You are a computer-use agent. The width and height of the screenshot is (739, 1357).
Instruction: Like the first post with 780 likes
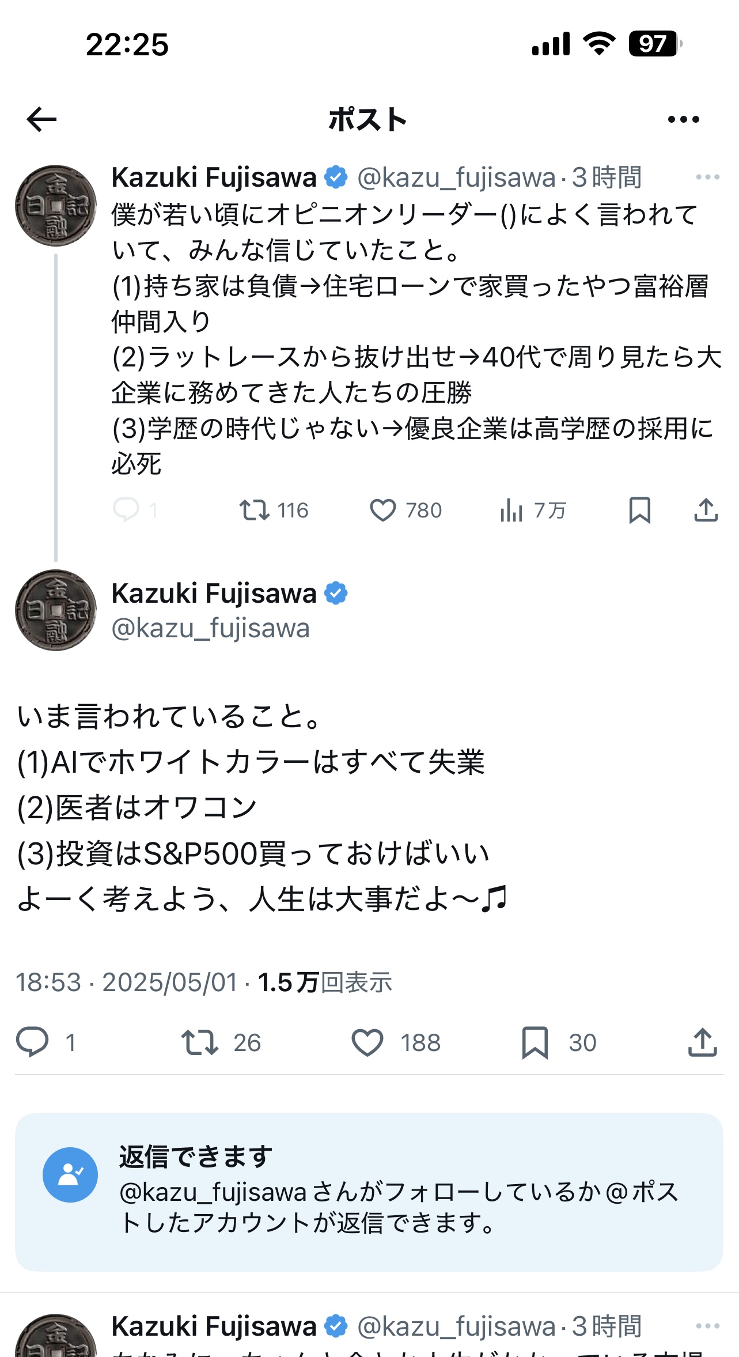click(x=405, y=511)
